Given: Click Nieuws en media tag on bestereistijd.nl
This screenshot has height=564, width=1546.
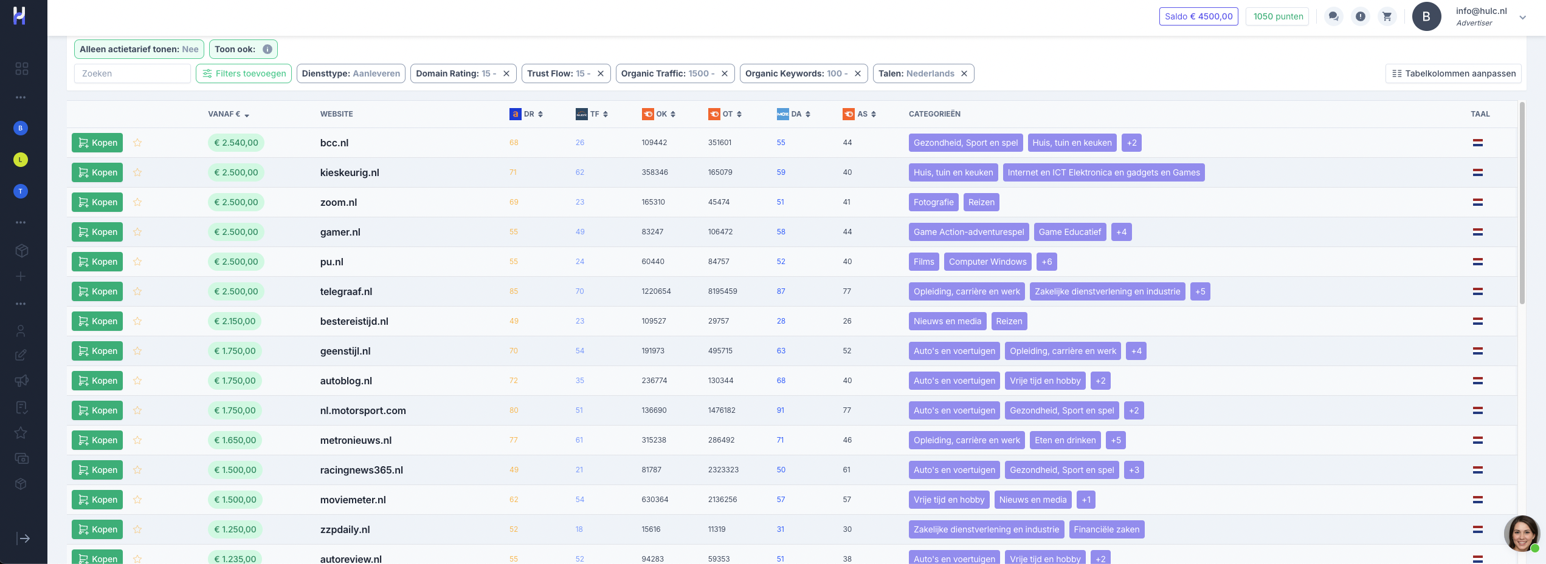Looking at the screenshot, I should coord(947,321).
